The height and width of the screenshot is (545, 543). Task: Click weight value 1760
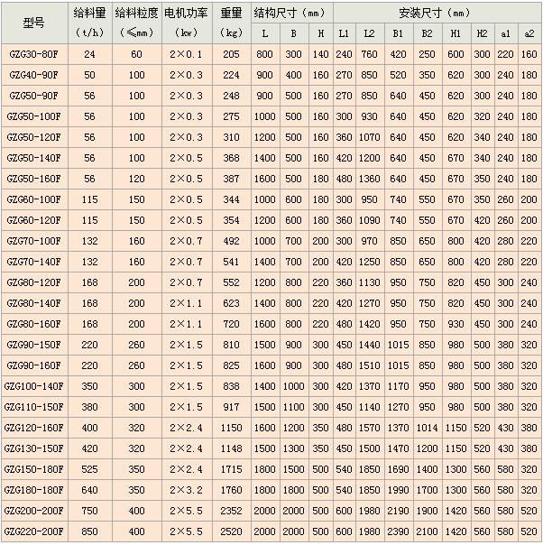pos(231,490)
